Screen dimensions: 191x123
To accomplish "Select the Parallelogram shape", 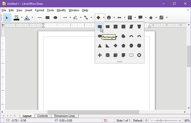I will coord(131,27).
